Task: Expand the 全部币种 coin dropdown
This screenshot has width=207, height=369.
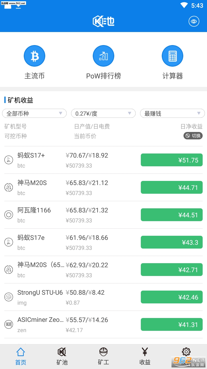Action: pyautogui.click(x=34, y=114)
